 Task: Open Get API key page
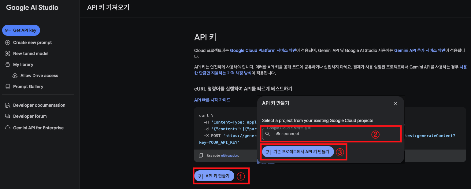pyautogui.click(x=21, y=30)
